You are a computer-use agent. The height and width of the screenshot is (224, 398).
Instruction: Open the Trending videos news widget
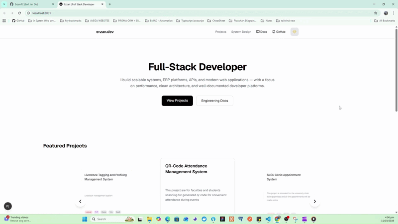pyautogui.click(x=17, y=219)
